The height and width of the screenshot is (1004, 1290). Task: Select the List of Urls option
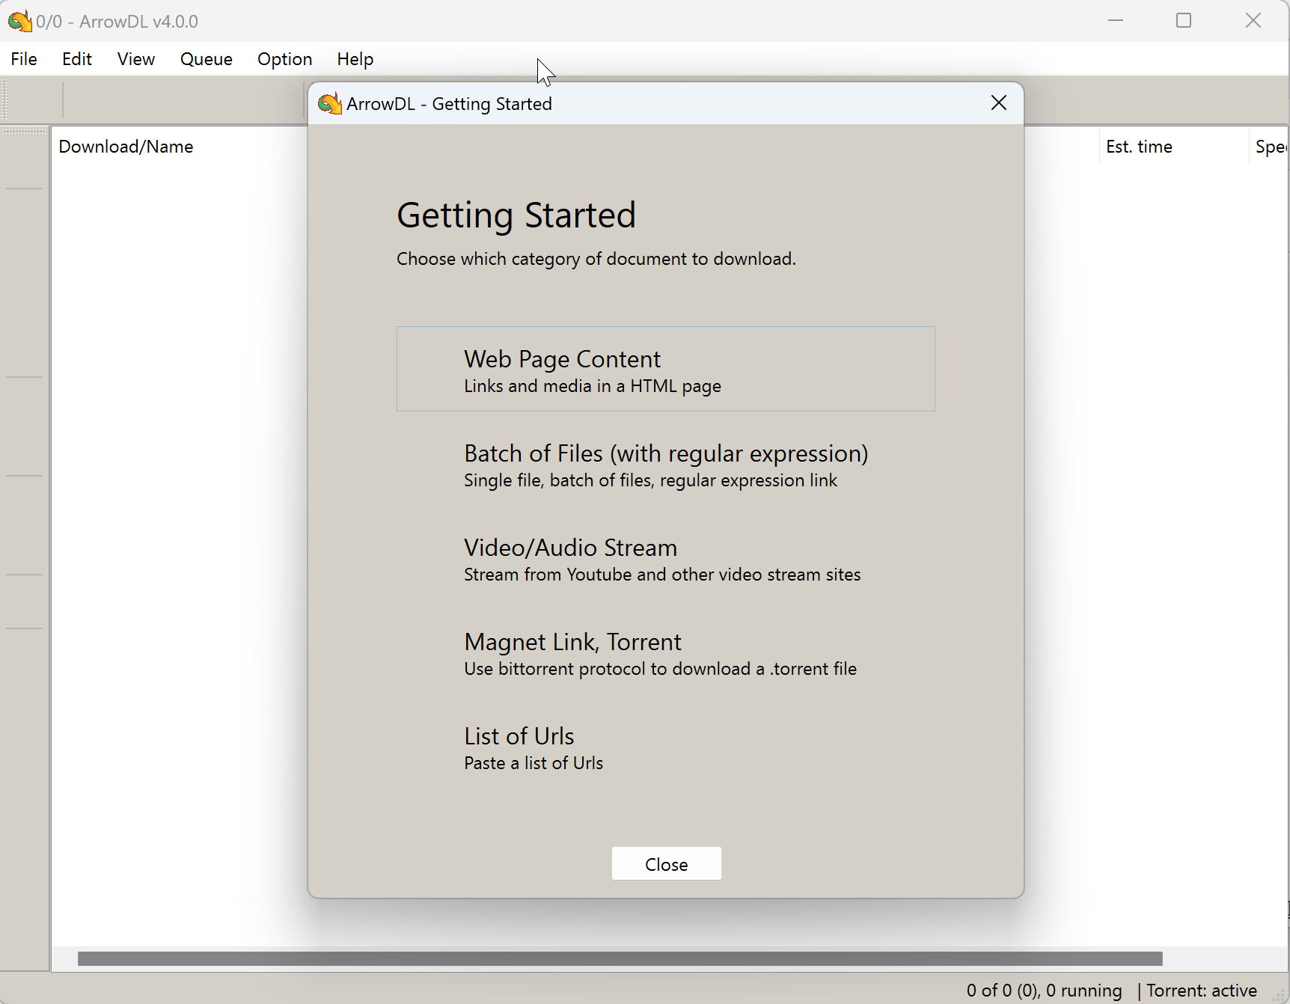pos(666,747)
